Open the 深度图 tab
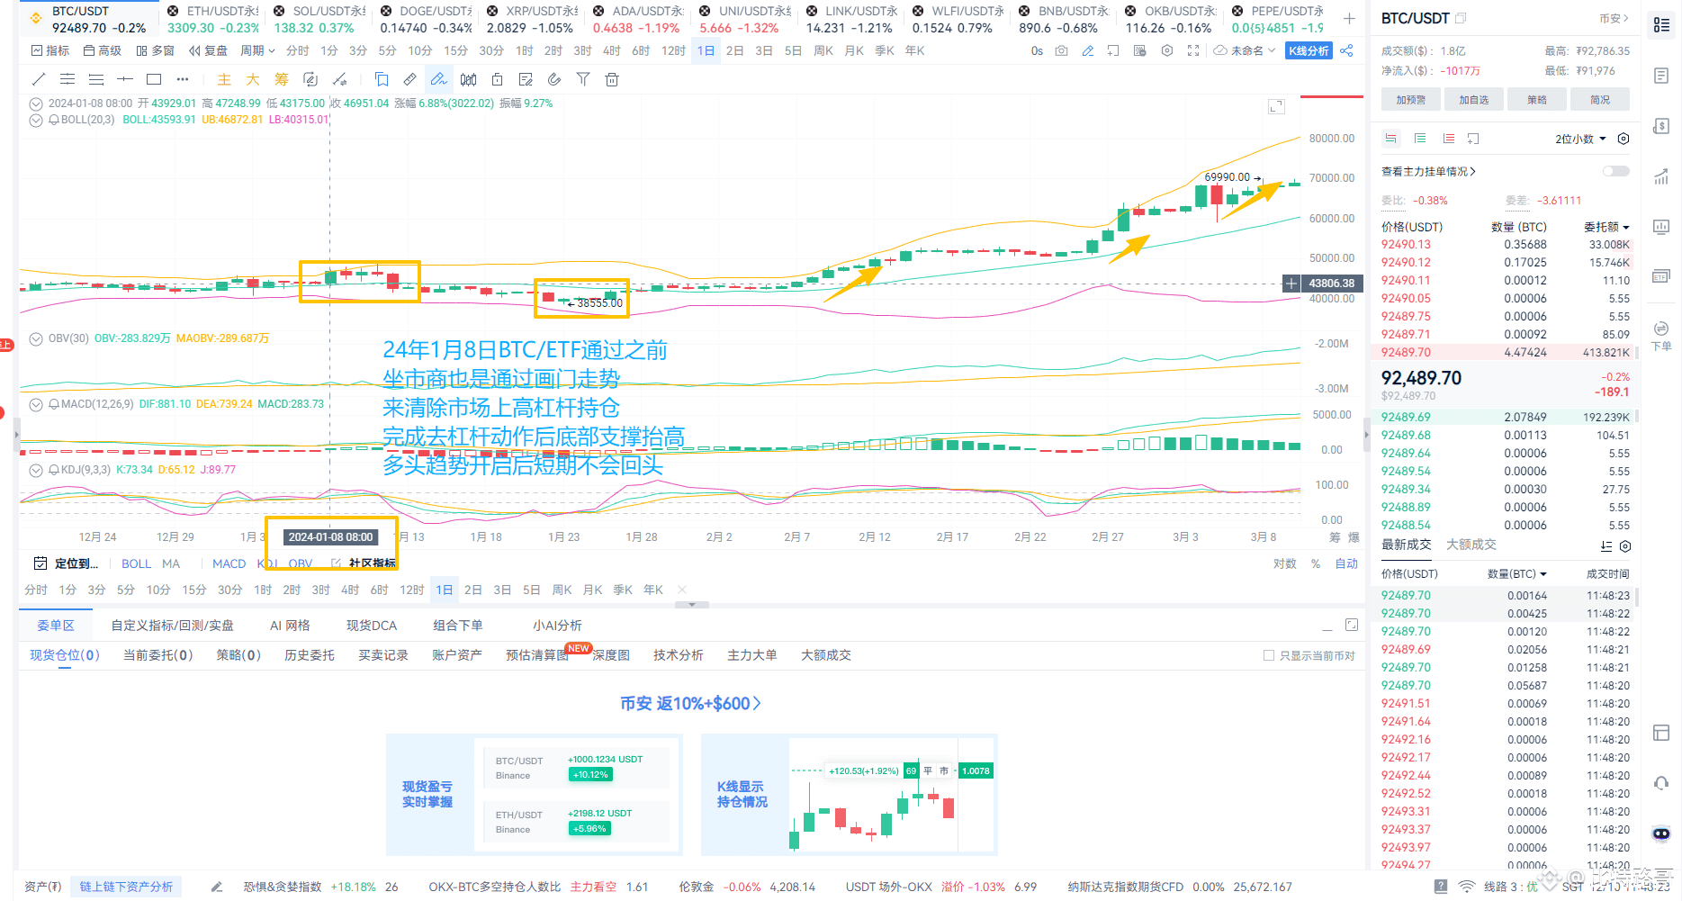This screenshot has height=901, width=1682. pos(611,655)
